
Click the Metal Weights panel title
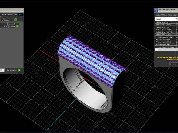167,10
